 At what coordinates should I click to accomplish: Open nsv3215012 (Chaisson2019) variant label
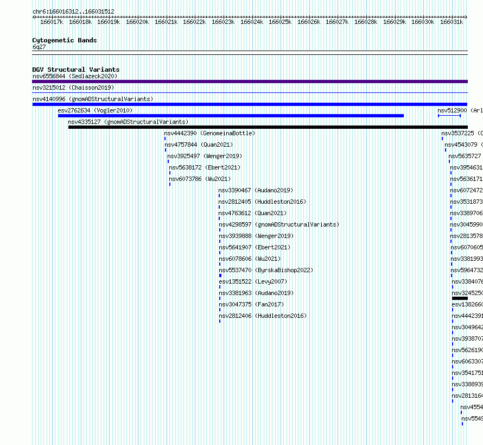pyautogui.click(x=73, y=87)
